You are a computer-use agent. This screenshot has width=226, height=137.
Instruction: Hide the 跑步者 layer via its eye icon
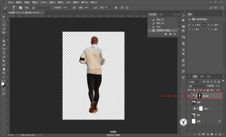tap(189, 96)
